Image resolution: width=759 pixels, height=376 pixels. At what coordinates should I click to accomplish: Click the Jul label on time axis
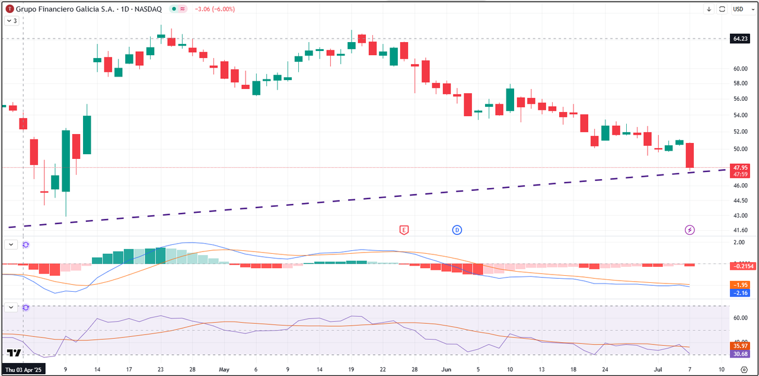coord(658,369)
